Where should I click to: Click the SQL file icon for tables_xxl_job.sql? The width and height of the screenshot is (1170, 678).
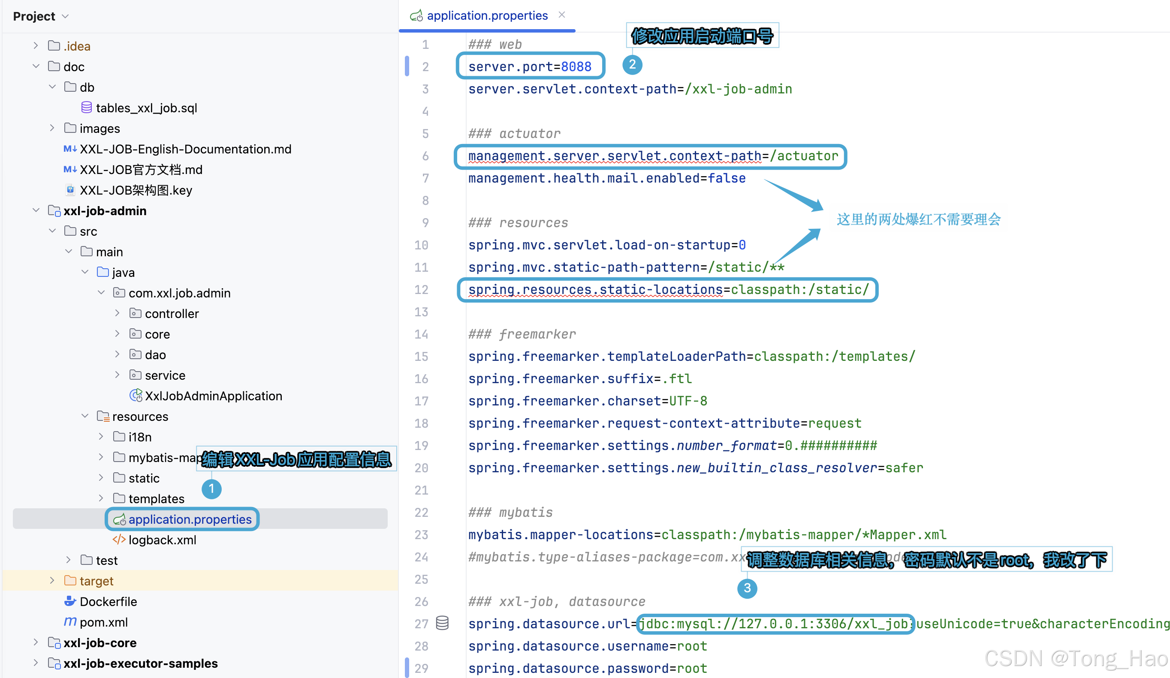coord(86,108)
